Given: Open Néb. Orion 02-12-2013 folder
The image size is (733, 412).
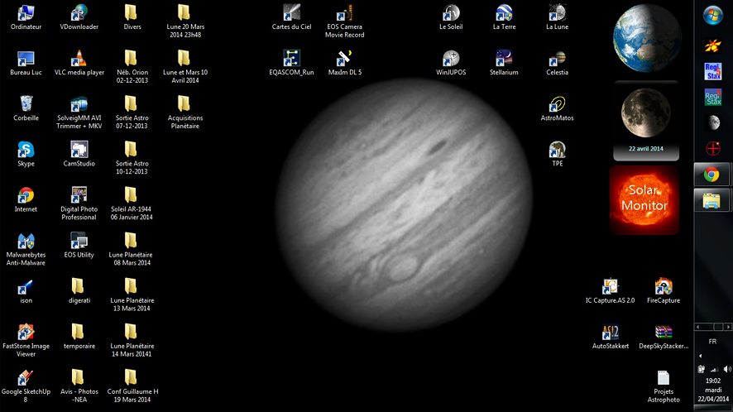Looking at the screenshot, I should [132, 67].
